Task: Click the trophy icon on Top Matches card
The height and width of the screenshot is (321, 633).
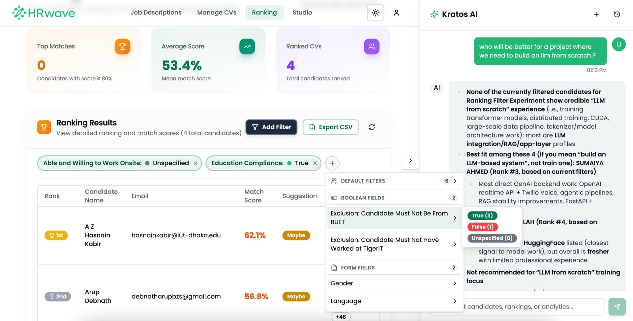Action: coord(122,46)
